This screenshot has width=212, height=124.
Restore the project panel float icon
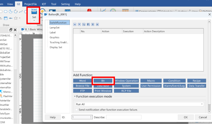point(11,30)
